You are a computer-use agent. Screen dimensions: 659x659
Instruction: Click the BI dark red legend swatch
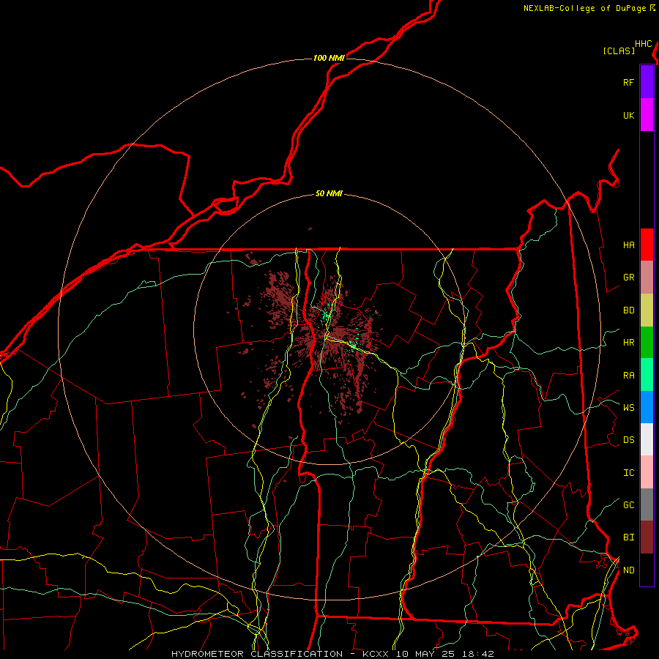click(647, 537)
